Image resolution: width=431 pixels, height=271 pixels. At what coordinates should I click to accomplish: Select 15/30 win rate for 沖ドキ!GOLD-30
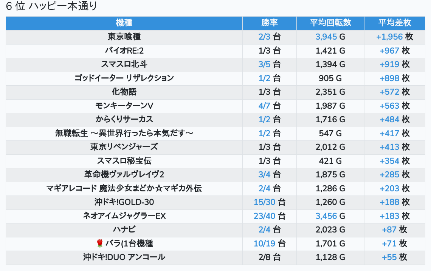265,202
